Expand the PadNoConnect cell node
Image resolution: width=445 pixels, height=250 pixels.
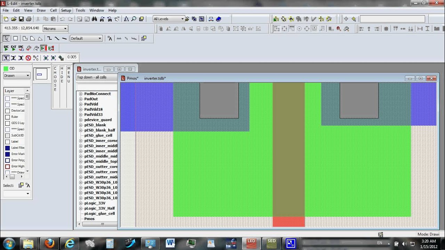(81, 94)
